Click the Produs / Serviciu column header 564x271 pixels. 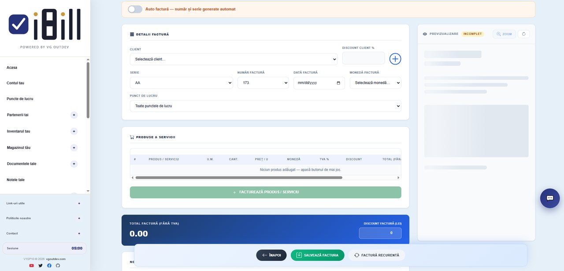pyautogui.click(x=164, y=159)
